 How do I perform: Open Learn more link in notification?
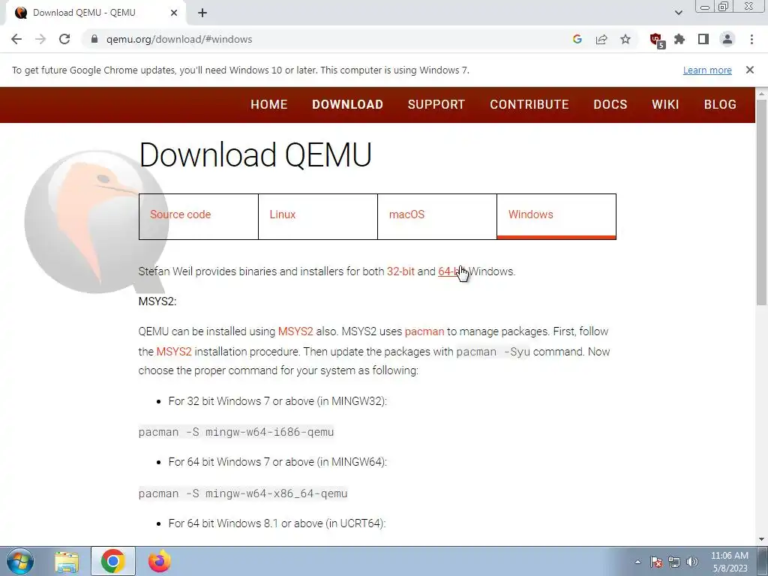[707, 70]
